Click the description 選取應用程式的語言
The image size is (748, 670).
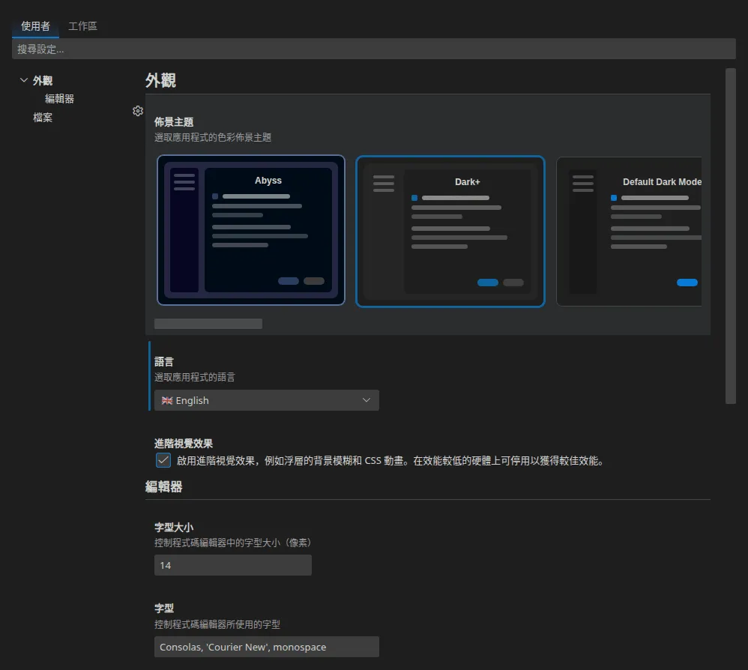(195, 377)
